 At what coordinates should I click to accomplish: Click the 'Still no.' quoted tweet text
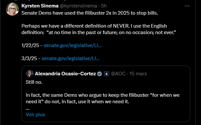click(34, 82)
